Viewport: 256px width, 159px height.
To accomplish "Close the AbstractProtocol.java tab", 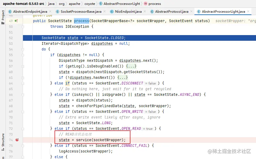I will coord(191,11).
